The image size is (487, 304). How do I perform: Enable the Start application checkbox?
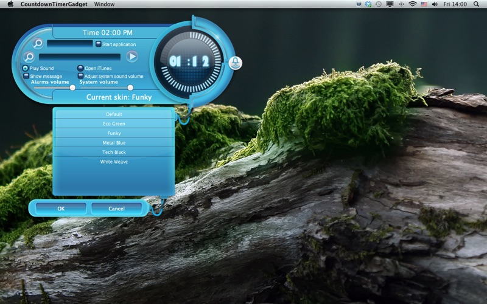[x=99, y=44]
